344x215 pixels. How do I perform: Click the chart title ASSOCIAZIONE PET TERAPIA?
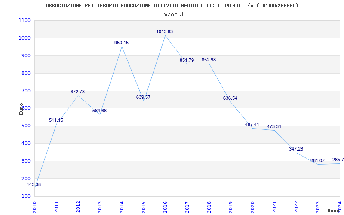click(172, 6)
